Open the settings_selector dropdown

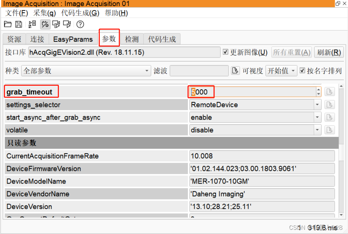(317, 104)
